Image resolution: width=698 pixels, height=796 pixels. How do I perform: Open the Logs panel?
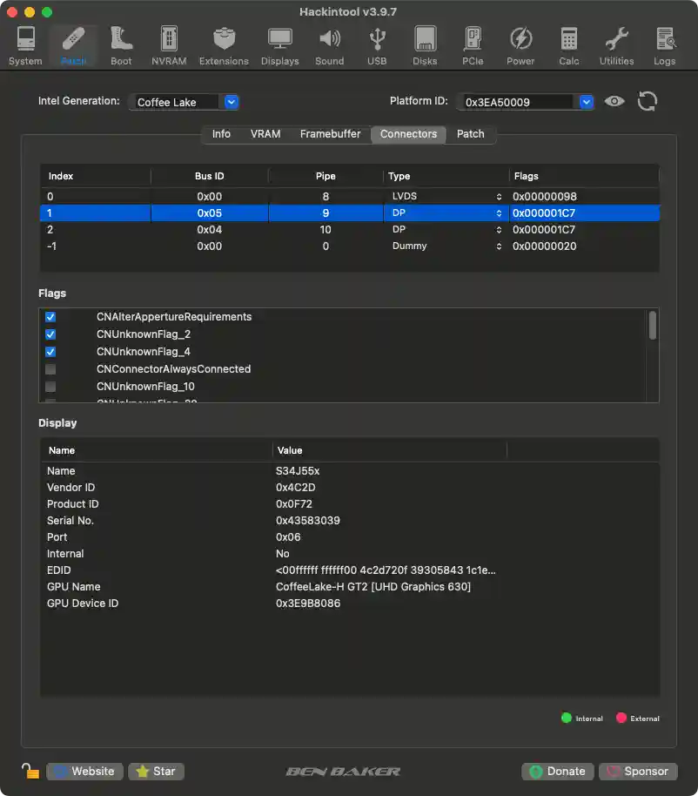[x=664, y=44]
